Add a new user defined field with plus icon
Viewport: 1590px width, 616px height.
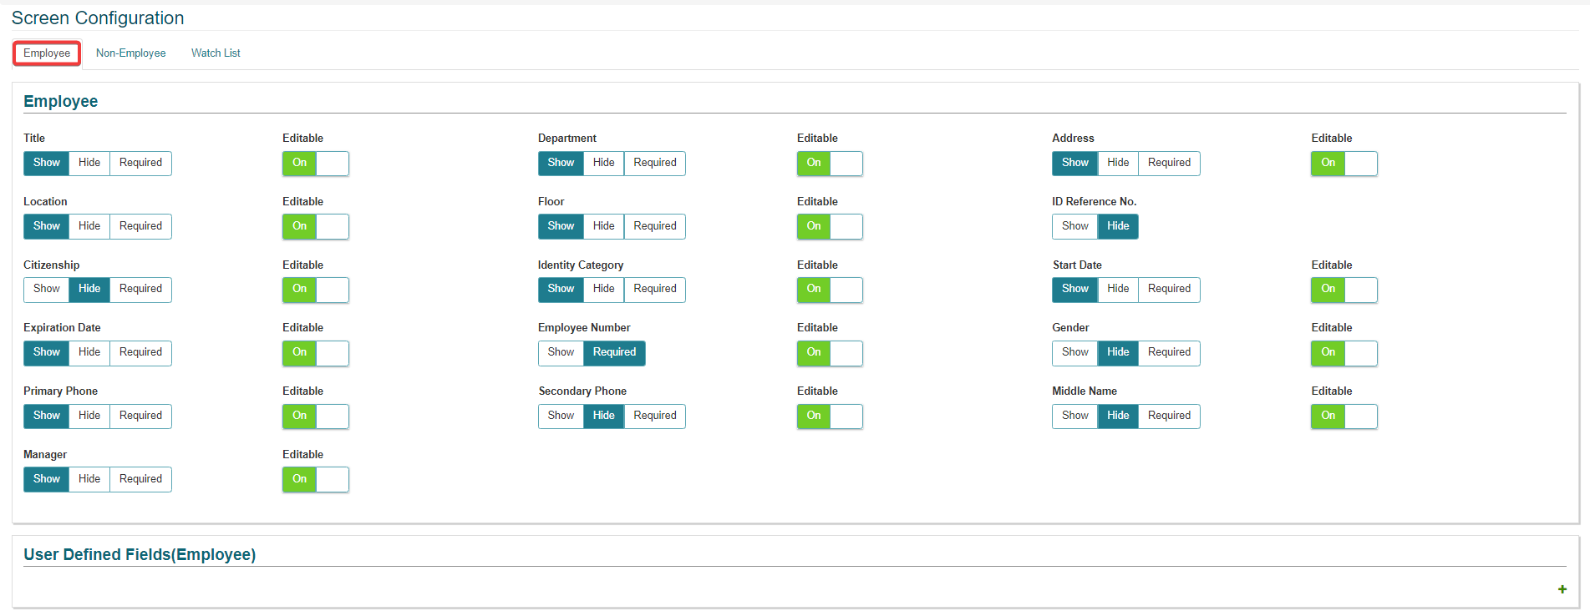pyautogui.click(x=1562, y=589)
